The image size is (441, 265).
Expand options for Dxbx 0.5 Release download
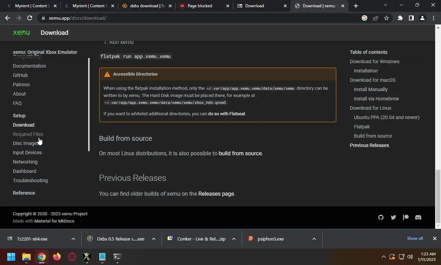point(154,239)
